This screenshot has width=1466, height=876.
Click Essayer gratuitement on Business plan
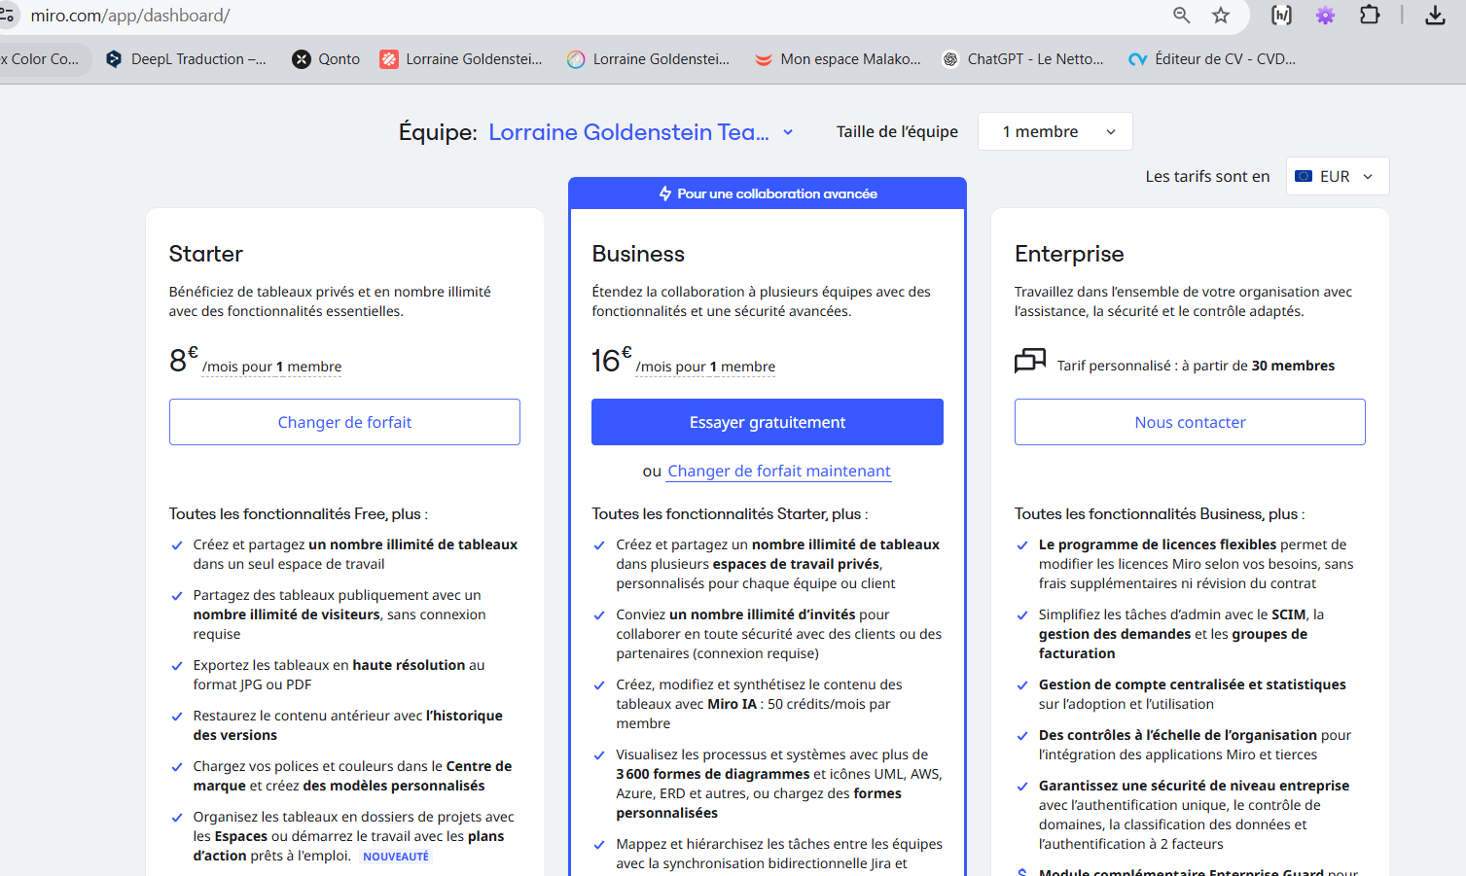coord(768,422)
